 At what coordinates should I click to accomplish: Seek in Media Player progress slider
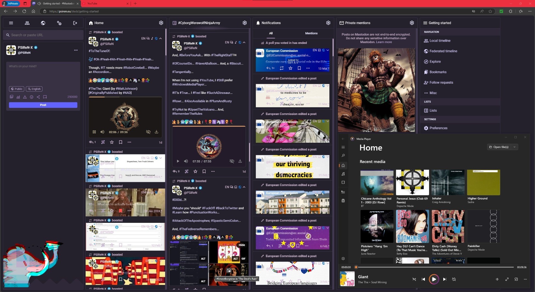point(435,267)
